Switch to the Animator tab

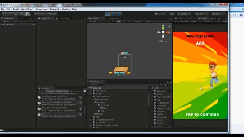[x=112, y=19]
